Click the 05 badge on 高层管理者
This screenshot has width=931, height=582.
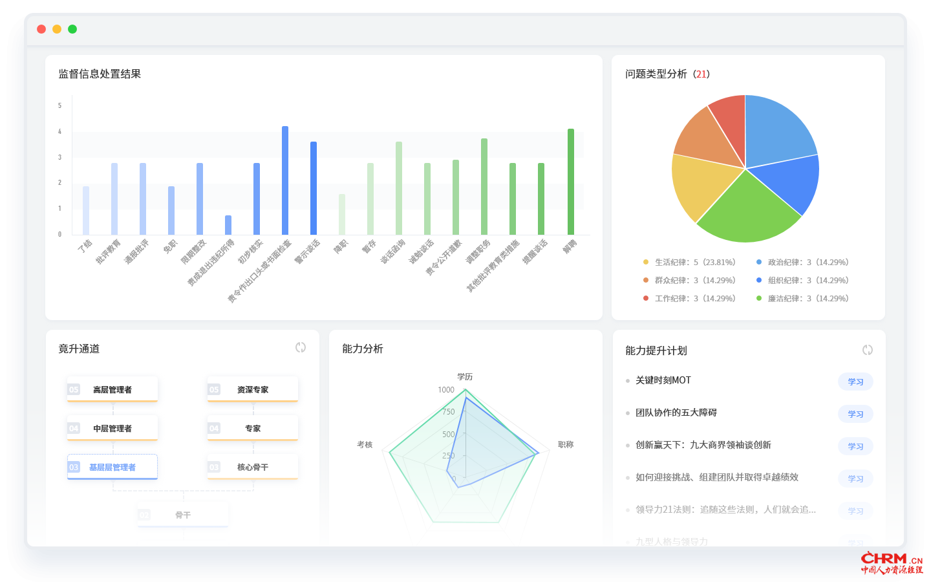tap(74, 389)
